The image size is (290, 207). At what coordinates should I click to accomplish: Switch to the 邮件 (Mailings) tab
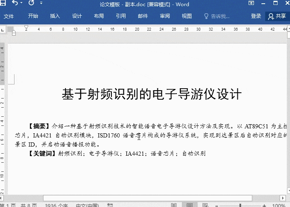click(143, 16)
